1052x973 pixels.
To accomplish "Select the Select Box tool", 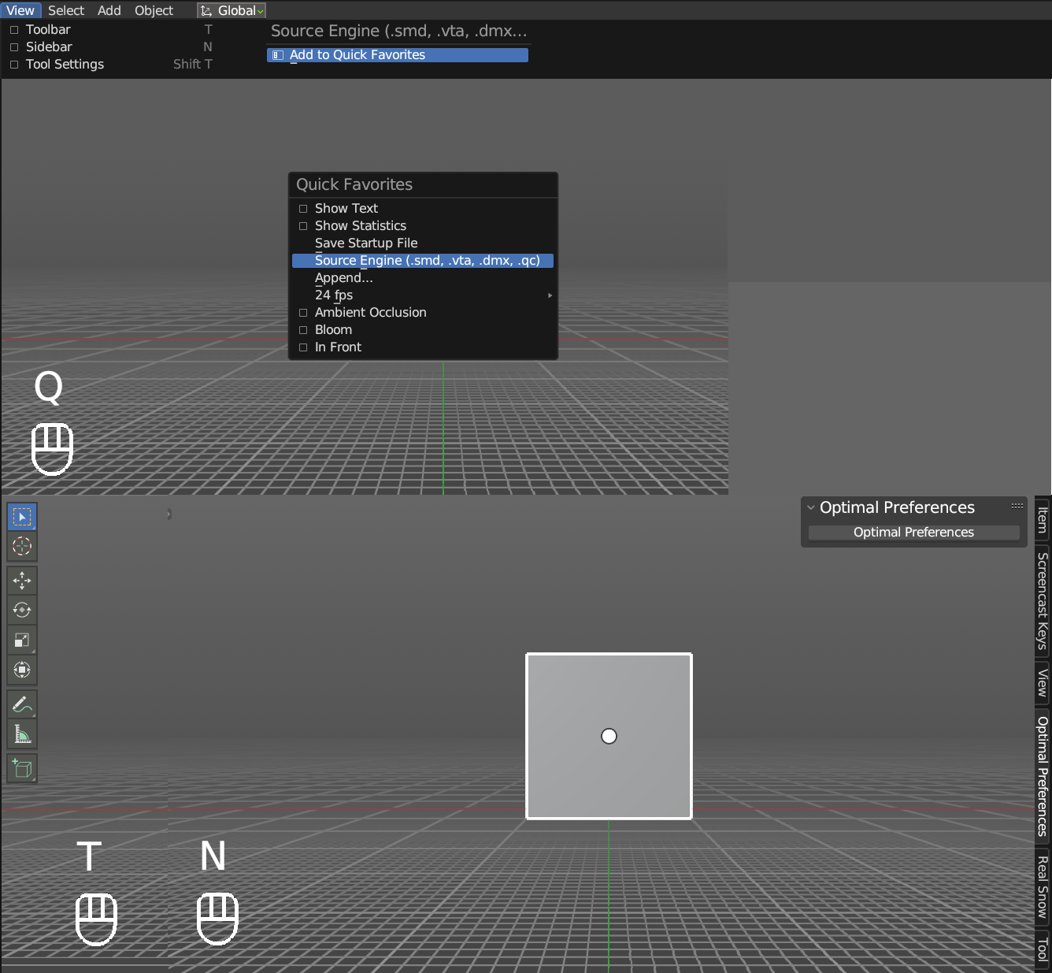I will tap(21, 516).
